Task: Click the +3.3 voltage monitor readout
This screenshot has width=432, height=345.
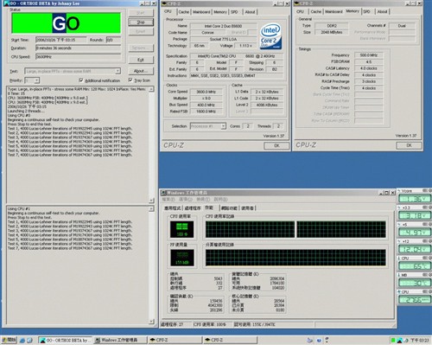Action: pos(415,215)
